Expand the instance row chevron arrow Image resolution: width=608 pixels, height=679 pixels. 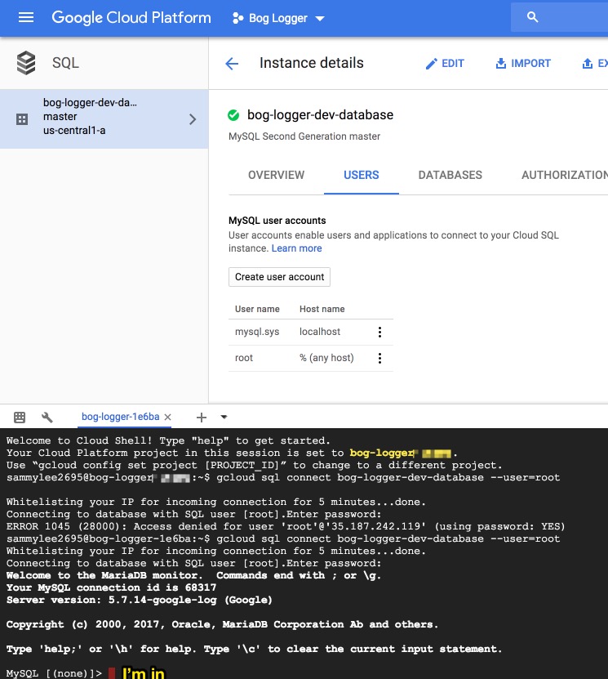(x=193, y=119)
